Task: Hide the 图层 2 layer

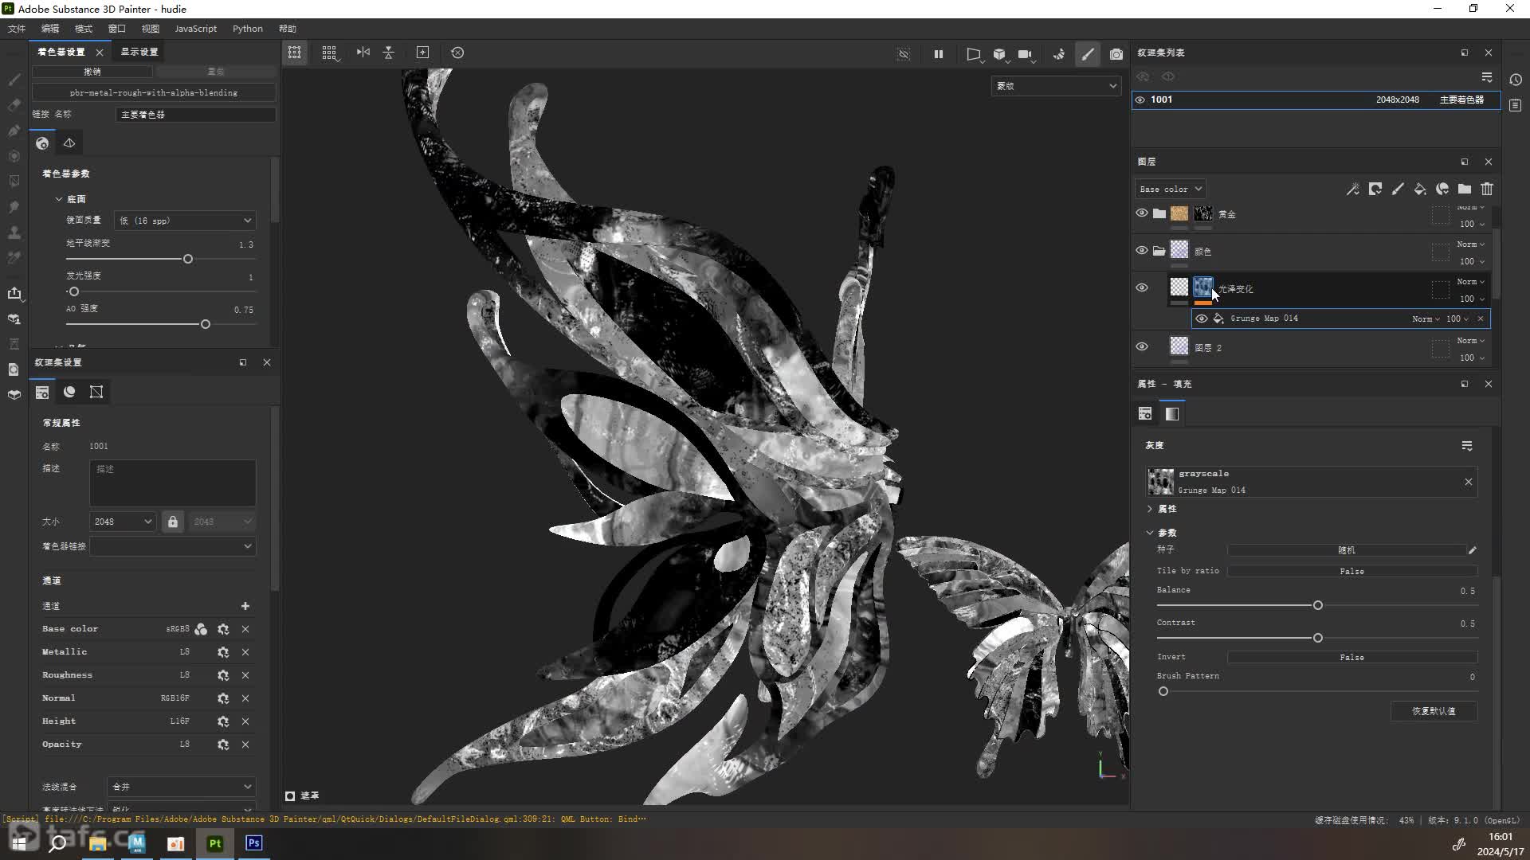Action: point(1142,347)
